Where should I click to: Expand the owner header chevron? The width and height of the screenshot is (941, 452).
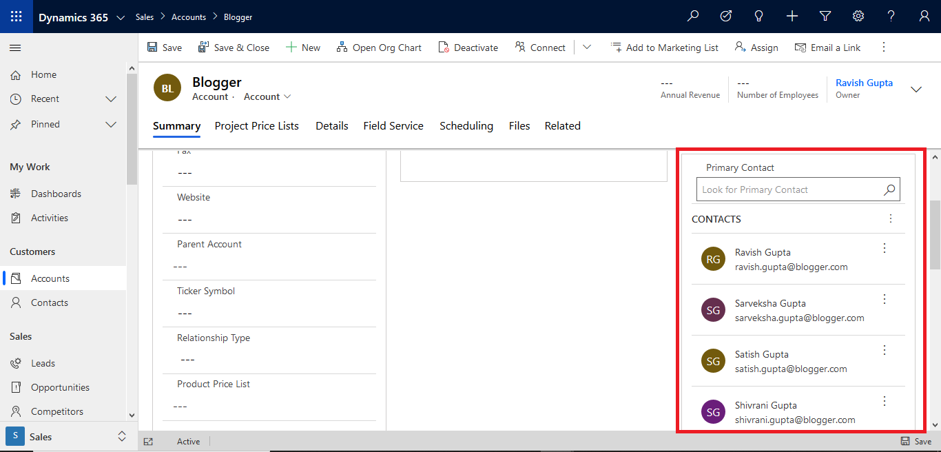(x=916, y=89)
